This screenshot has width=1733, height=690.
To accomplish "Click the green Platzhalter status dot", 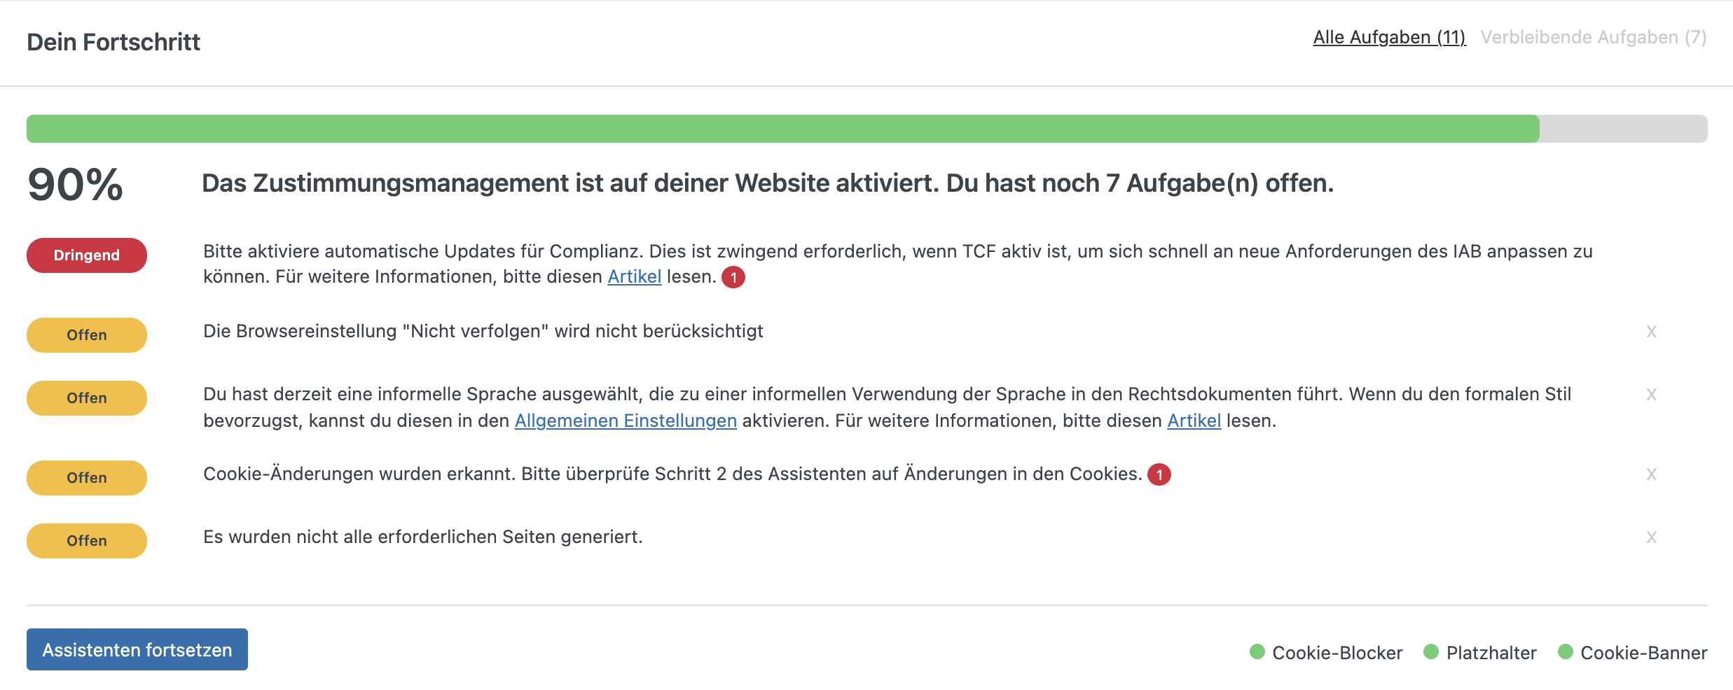I will (1431, 652).
